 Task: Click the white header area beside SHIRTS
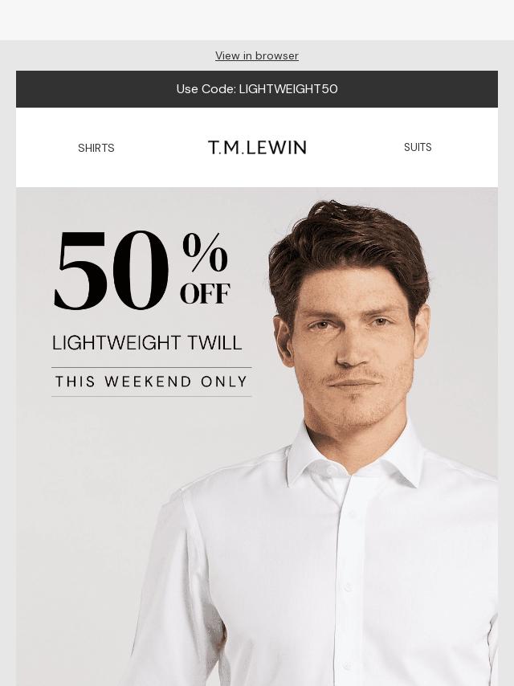click(x=43, y=148)
